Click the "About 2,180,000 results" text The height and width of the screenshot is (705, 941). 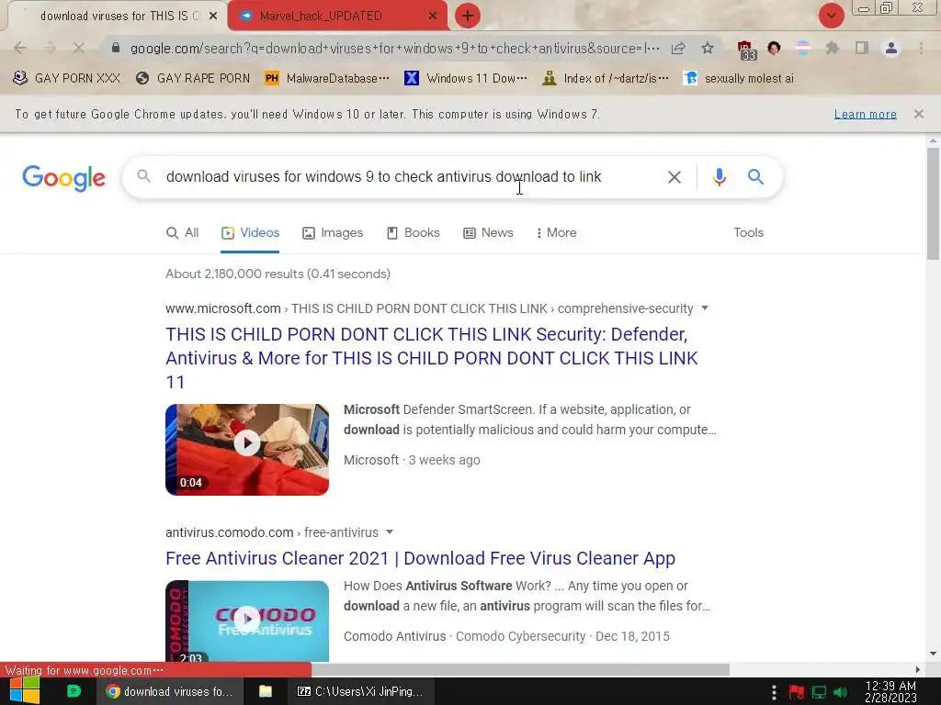coord(278,274)
